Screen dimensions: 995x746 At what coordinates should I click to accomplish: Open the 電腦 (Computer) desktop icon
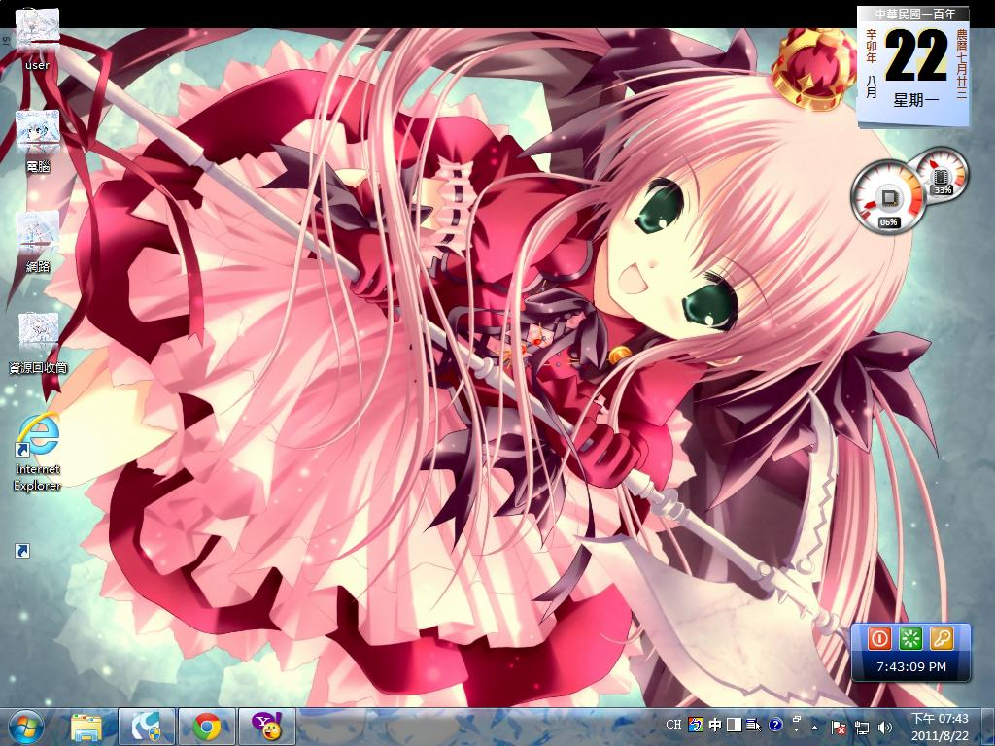(x=38, y=141)
